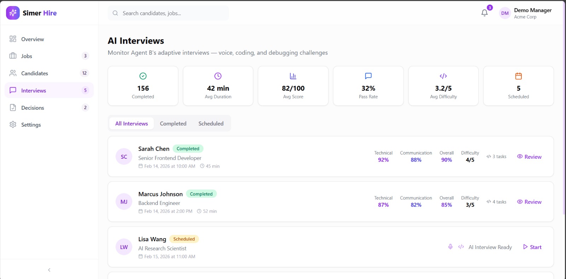Click the Decisions count badge 2

[x=85, y=108]
